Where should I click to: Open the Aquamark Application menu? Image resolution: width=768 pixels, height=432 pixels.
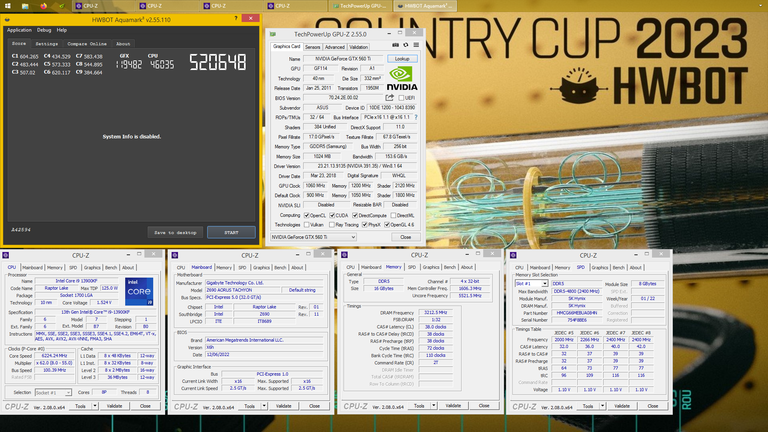19,30
